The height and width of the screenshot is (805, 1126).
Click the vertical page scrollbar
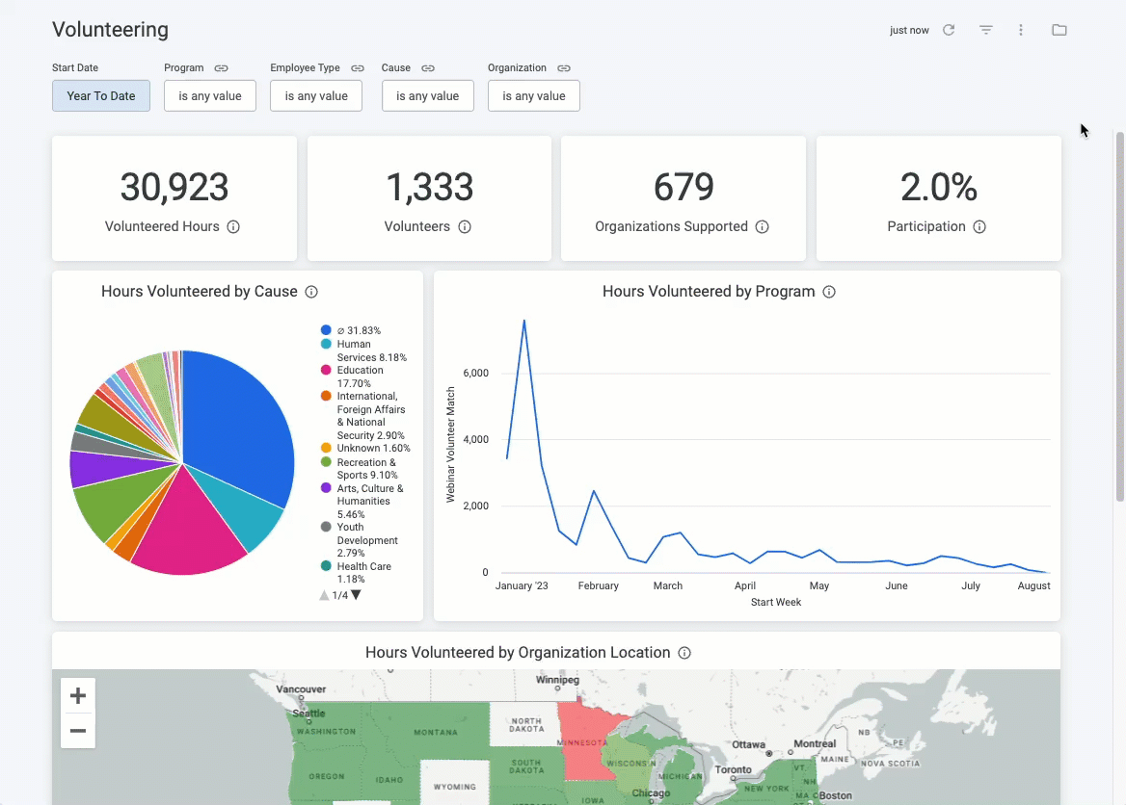pos(1119,316)
